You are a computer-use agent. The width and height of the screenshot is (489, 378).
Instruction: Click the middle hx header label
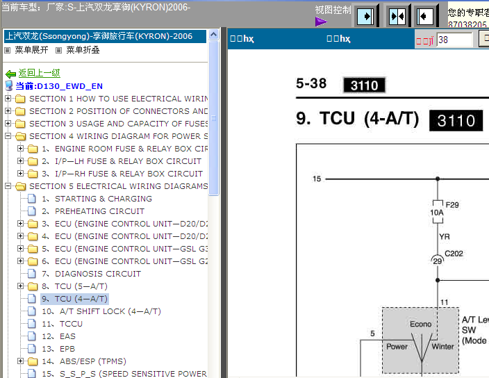pyautogui.click(x=338, y=39)
